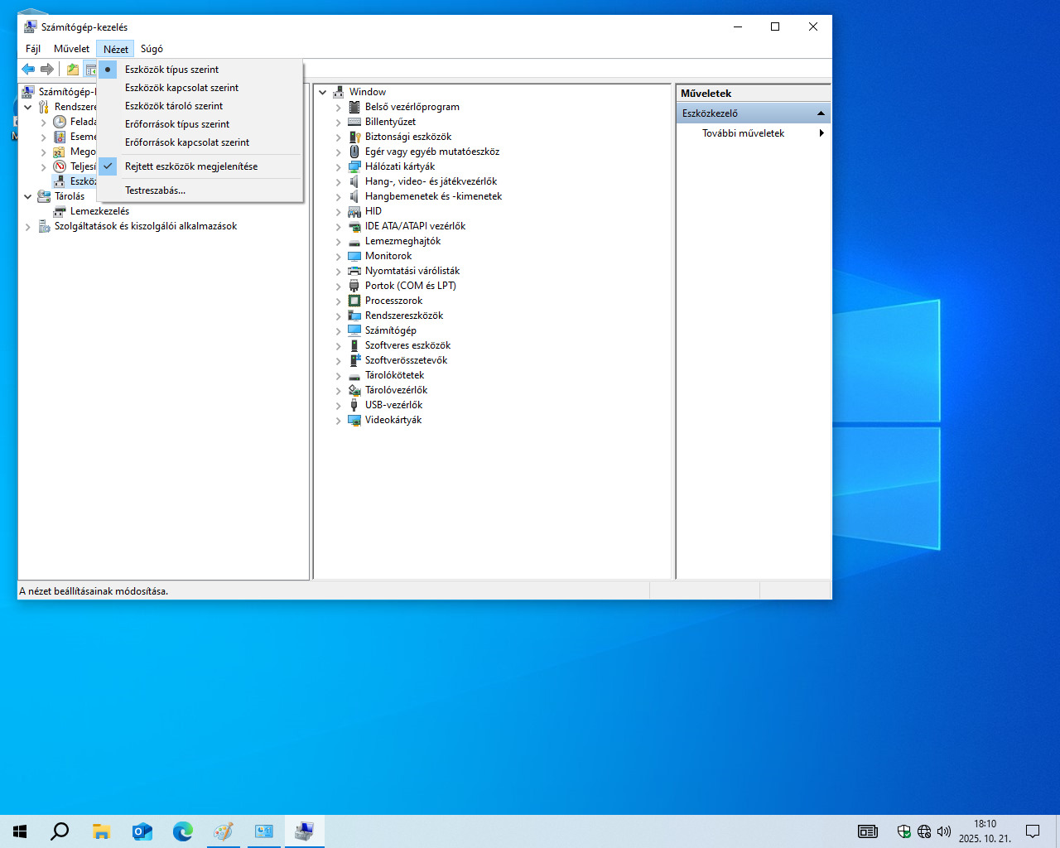Screen dimensions: 1060x848
Task: Select the Eszközkezelő header in Műveletek pane
Action: click(754, 113)
